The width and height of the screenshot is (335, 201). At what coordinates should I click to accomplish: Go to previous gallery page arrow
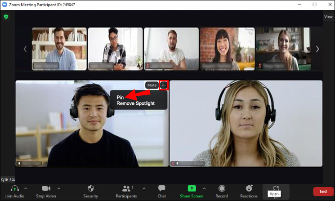click(x=25, y=49)
